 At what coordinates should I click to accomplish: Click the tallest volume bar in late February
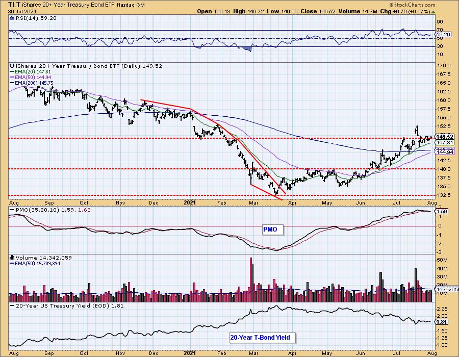pyautogui.click(x=251, y=279)
